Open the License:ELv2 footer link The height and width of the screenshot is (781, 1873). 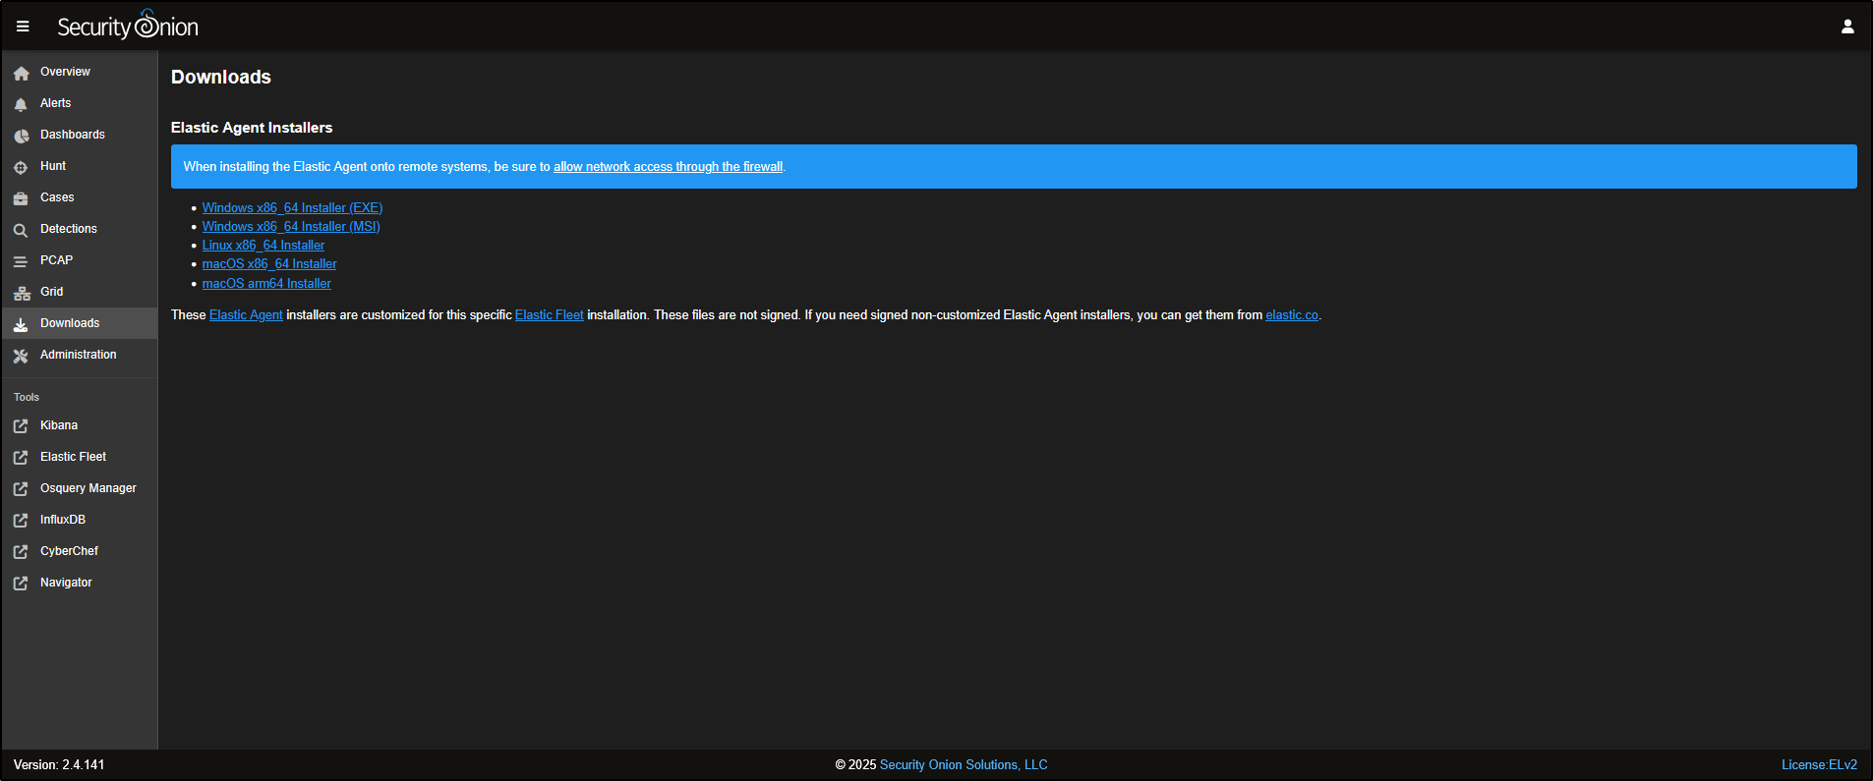(1819, 765)
